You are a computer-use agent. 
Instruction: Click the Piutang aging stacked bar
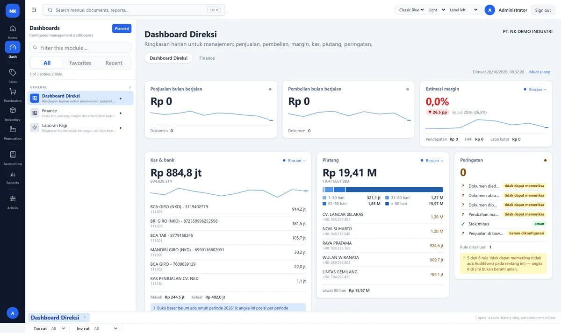(383, 190)
